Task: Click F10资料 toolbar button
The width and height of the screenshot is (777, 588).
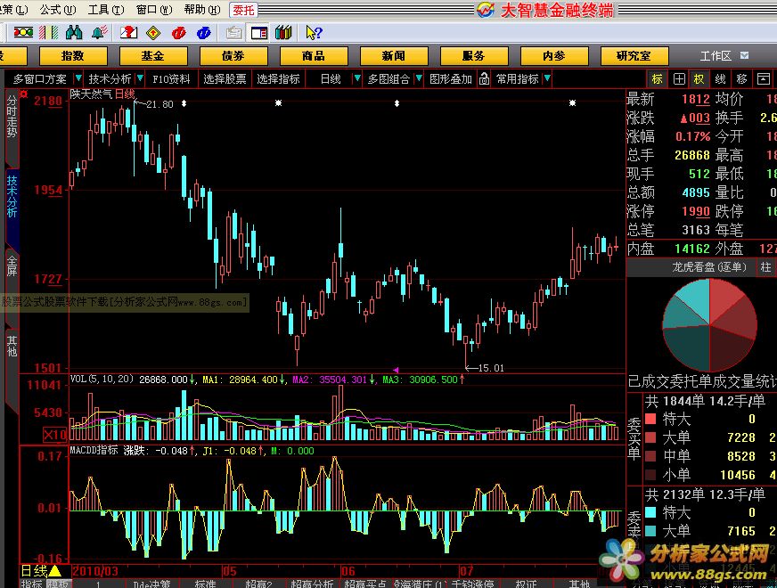Action: pyautogui.click(x=171, y=78)
